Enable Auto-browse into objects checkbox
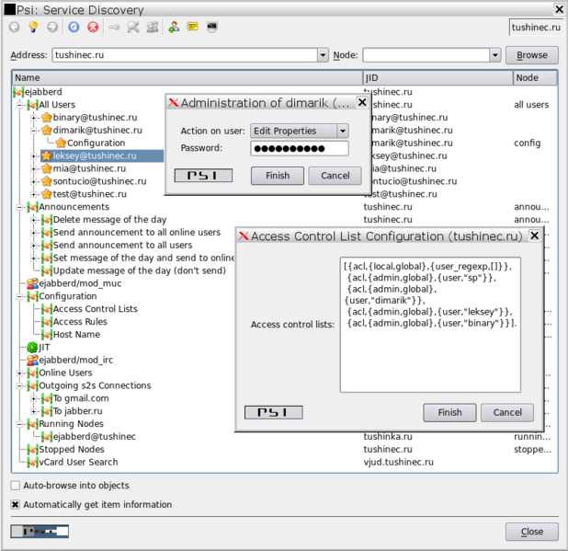This screenshot has width=568, height=551. [16, 485]
